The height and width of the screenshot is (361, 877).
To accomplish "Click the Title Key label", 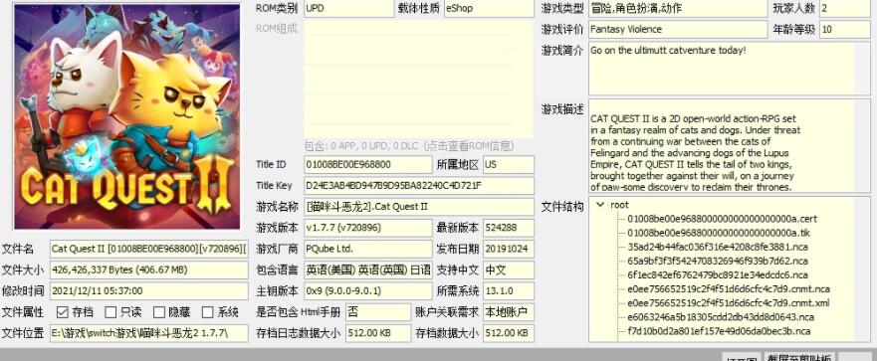I will click(274, 186).
